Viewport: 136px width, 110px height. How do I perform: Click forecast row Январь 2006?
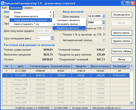tap(66, 80)
